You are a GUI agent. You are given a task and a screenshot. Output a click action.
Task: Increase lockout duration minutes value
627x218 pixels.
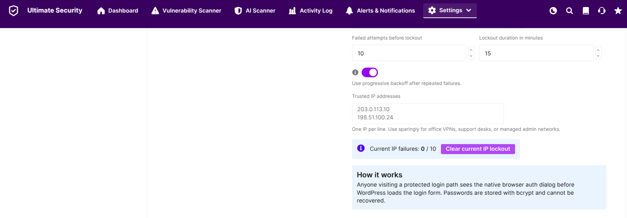tap(598, 50)
